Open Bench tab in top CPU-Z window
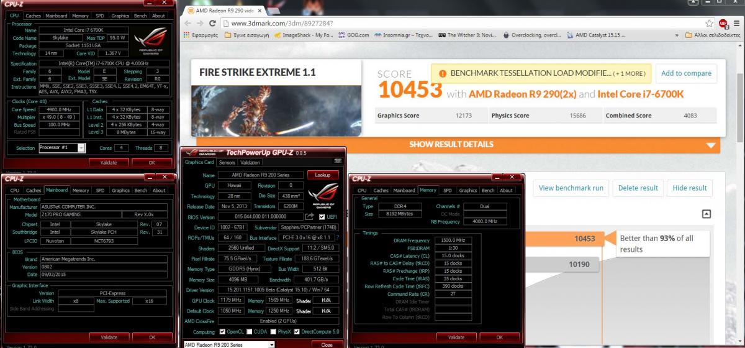745x348 pixels. [x=142, y=16]
